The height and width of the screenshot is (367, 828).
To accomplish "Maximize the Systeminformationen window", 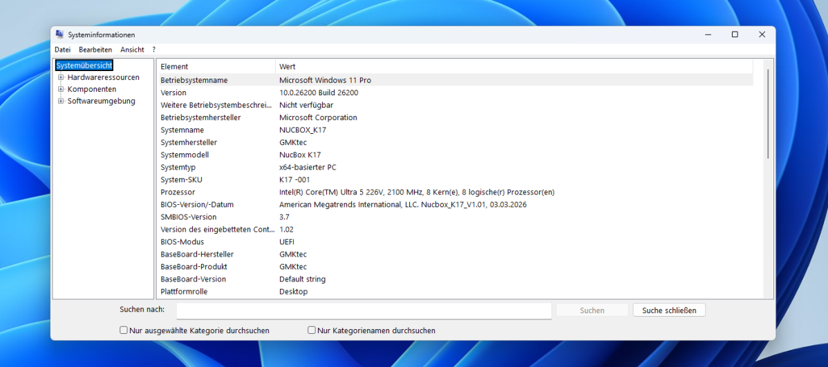I will click(x=735, y=34).
